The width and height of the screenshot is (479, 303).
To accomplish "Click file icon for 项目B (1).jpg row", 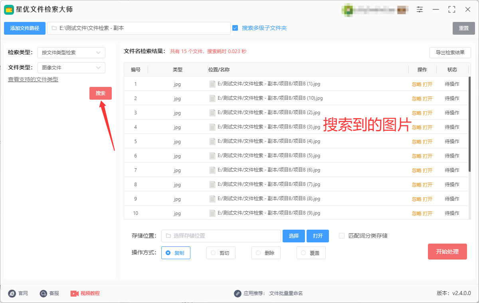I will point(212,84).
